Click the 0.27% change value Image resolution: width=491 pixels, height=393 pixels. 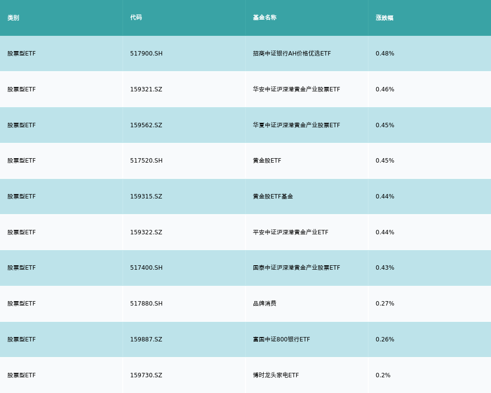(385, 304)
